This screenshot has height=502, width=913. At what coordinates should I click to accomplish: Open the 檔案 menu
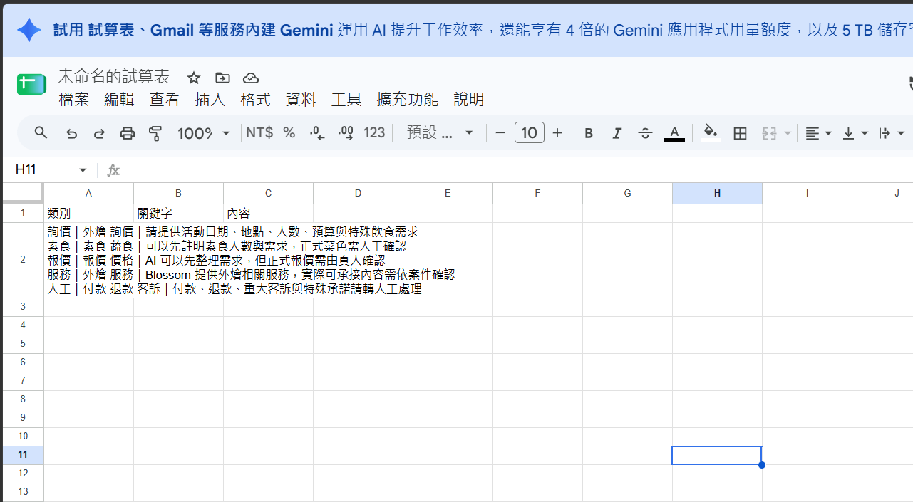74,100
